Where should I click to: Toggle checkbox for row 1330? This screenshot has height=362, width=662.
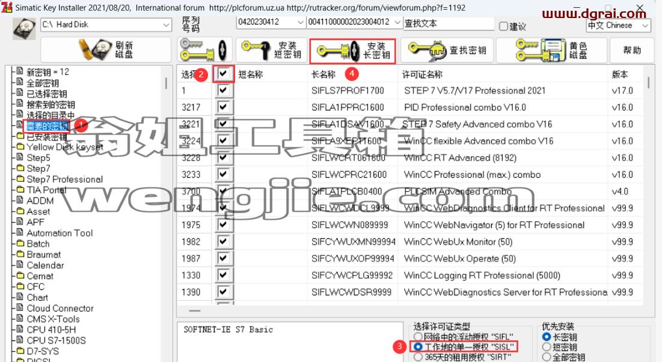(x=223, y=275)
